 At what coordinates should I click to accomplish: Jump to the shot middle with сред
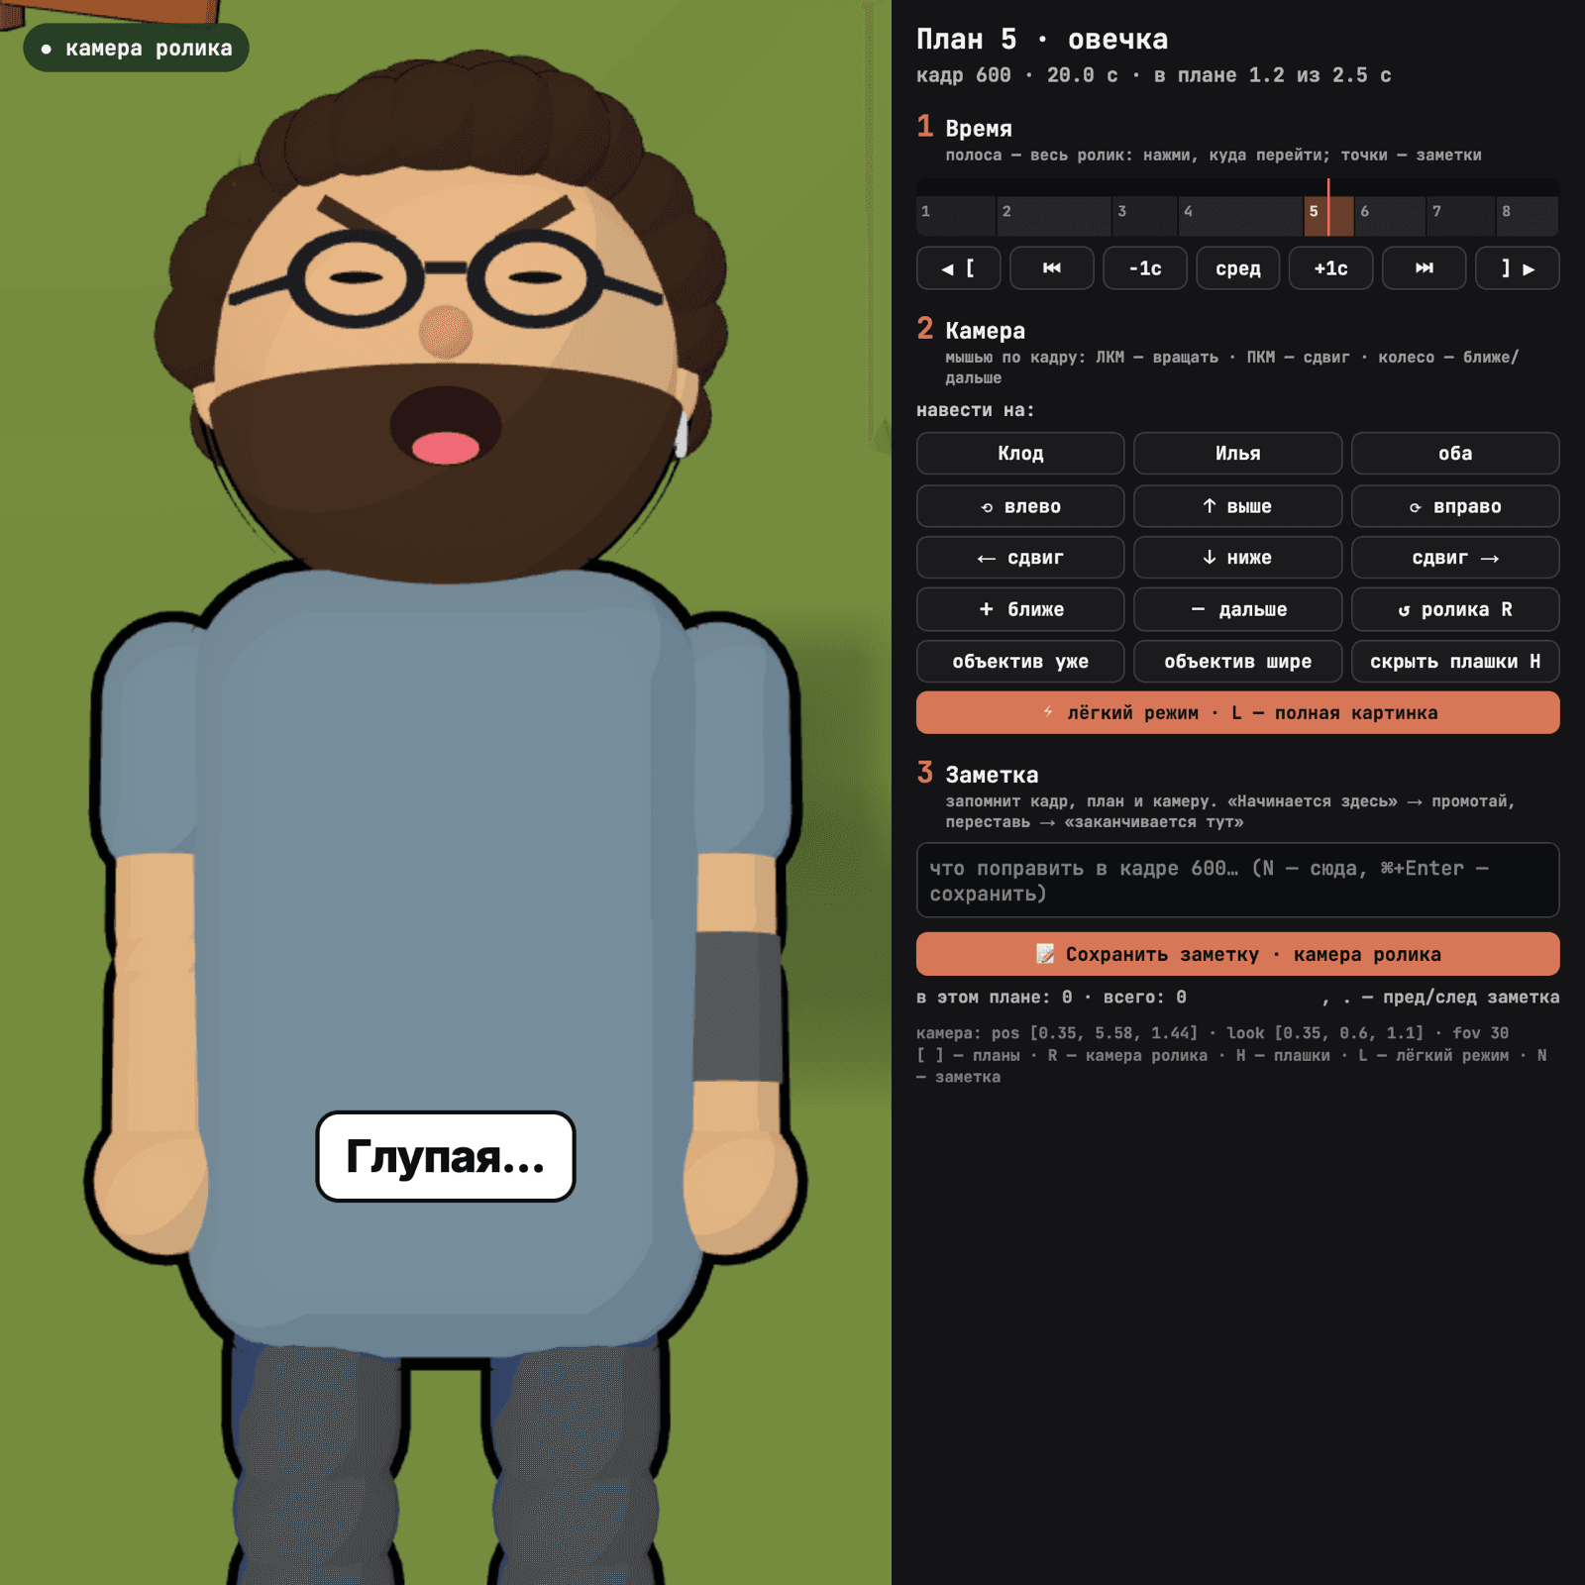(x=1237, y=268)
